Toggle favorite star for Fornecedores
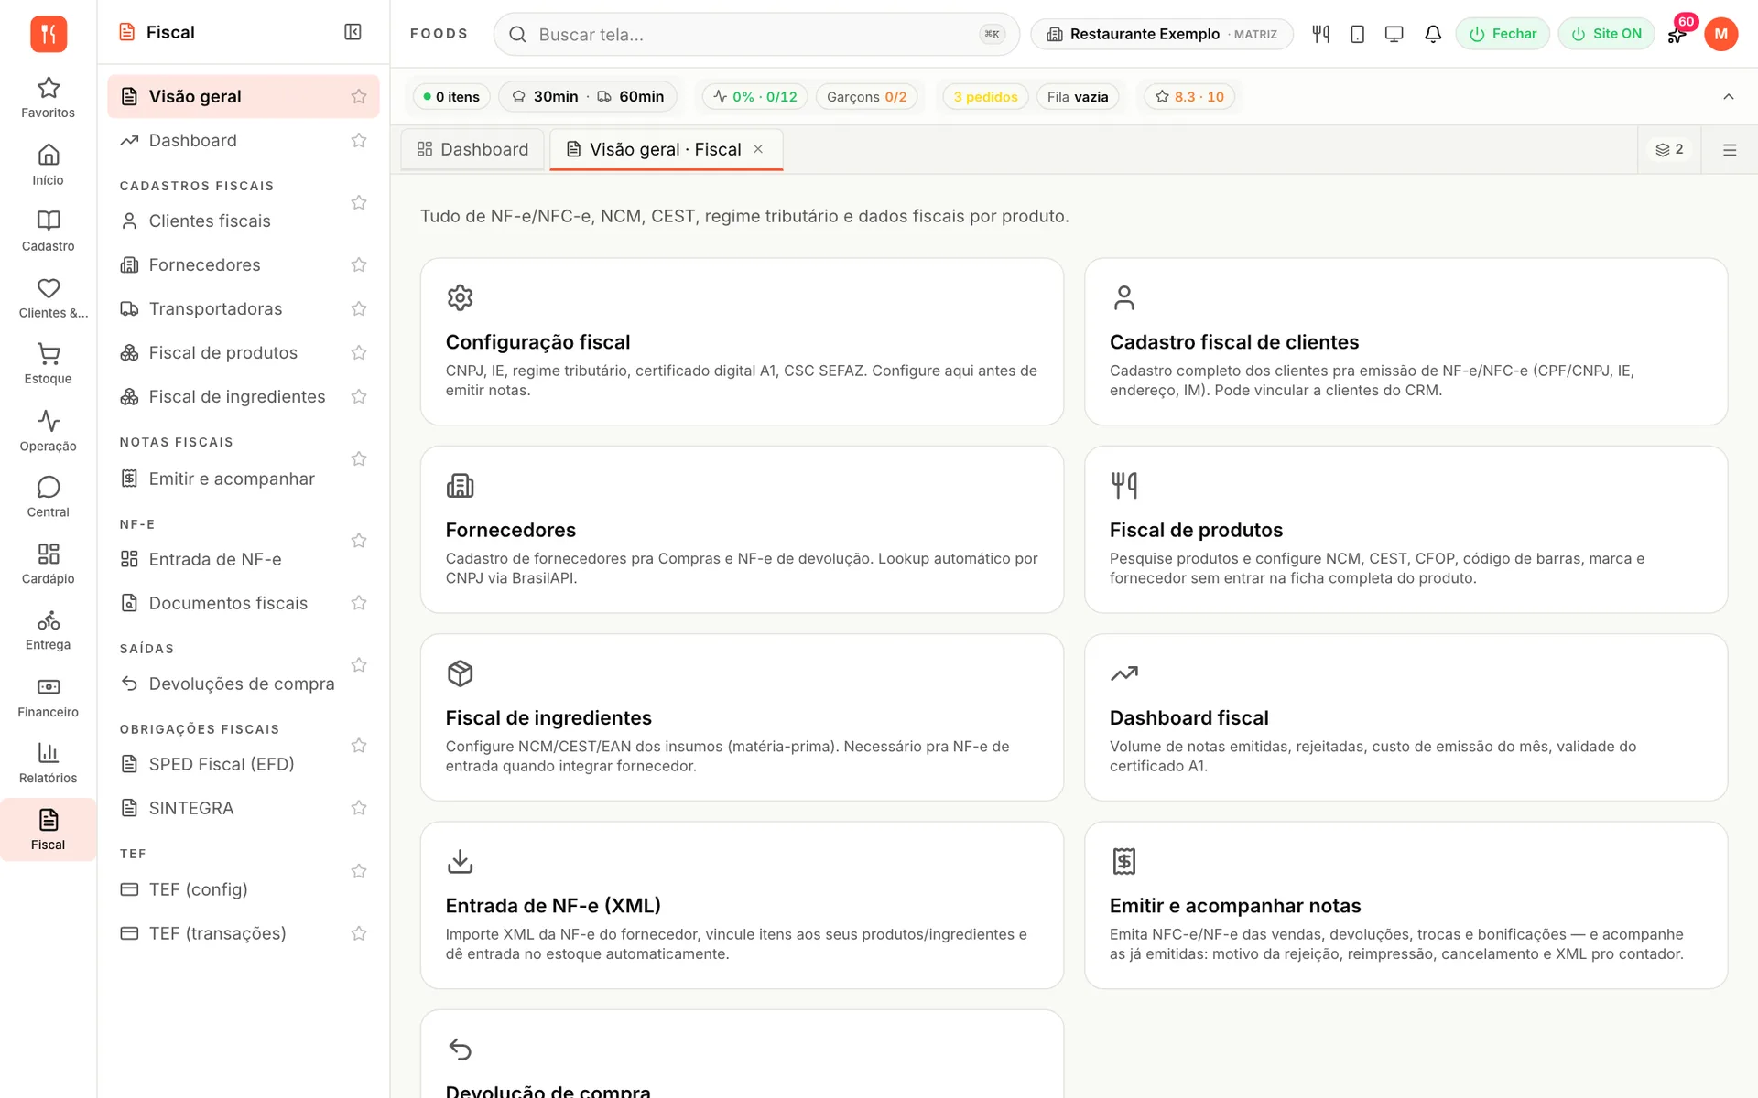Viewport: 1758px width, 1098px height. click(x=359, y=264)
